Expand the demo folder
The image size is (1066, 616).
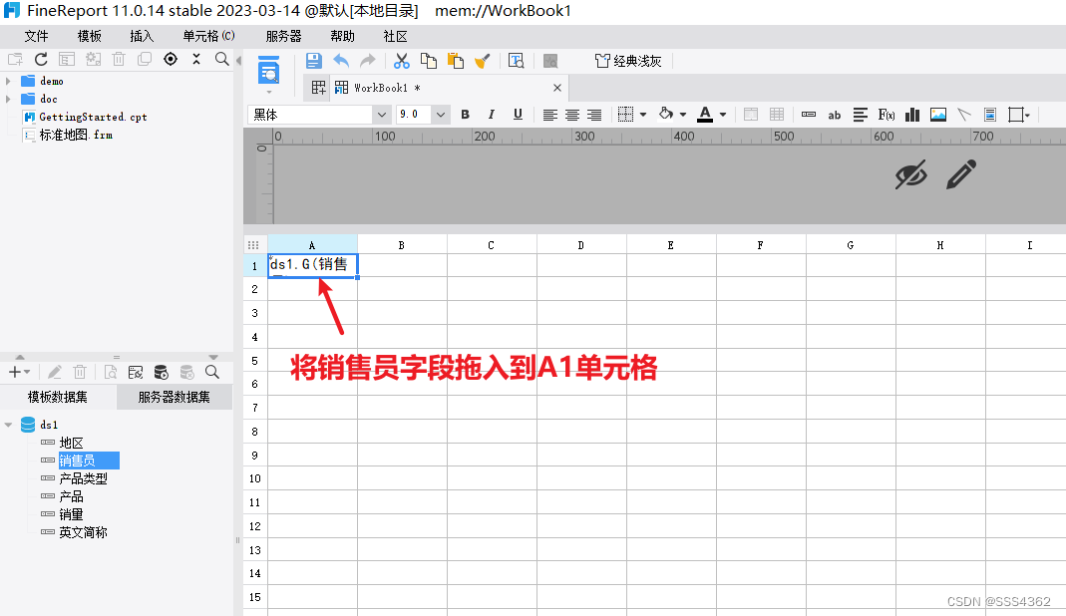pyautogui.click(x=8, y=81)
